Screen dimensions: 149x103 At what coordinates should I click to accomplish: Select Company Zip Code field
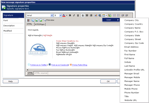pos(134,43)
